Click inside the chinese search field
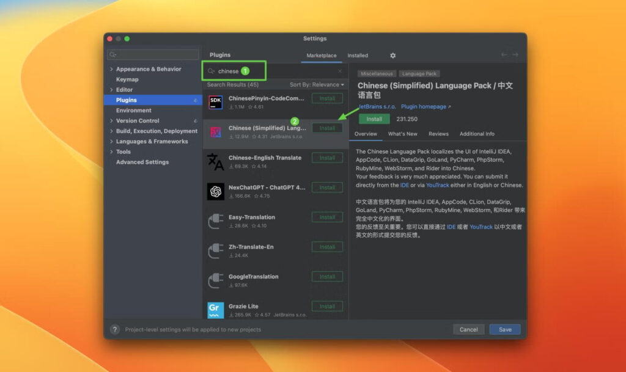The height and width of the screenshot is (372, 626). 245,70
